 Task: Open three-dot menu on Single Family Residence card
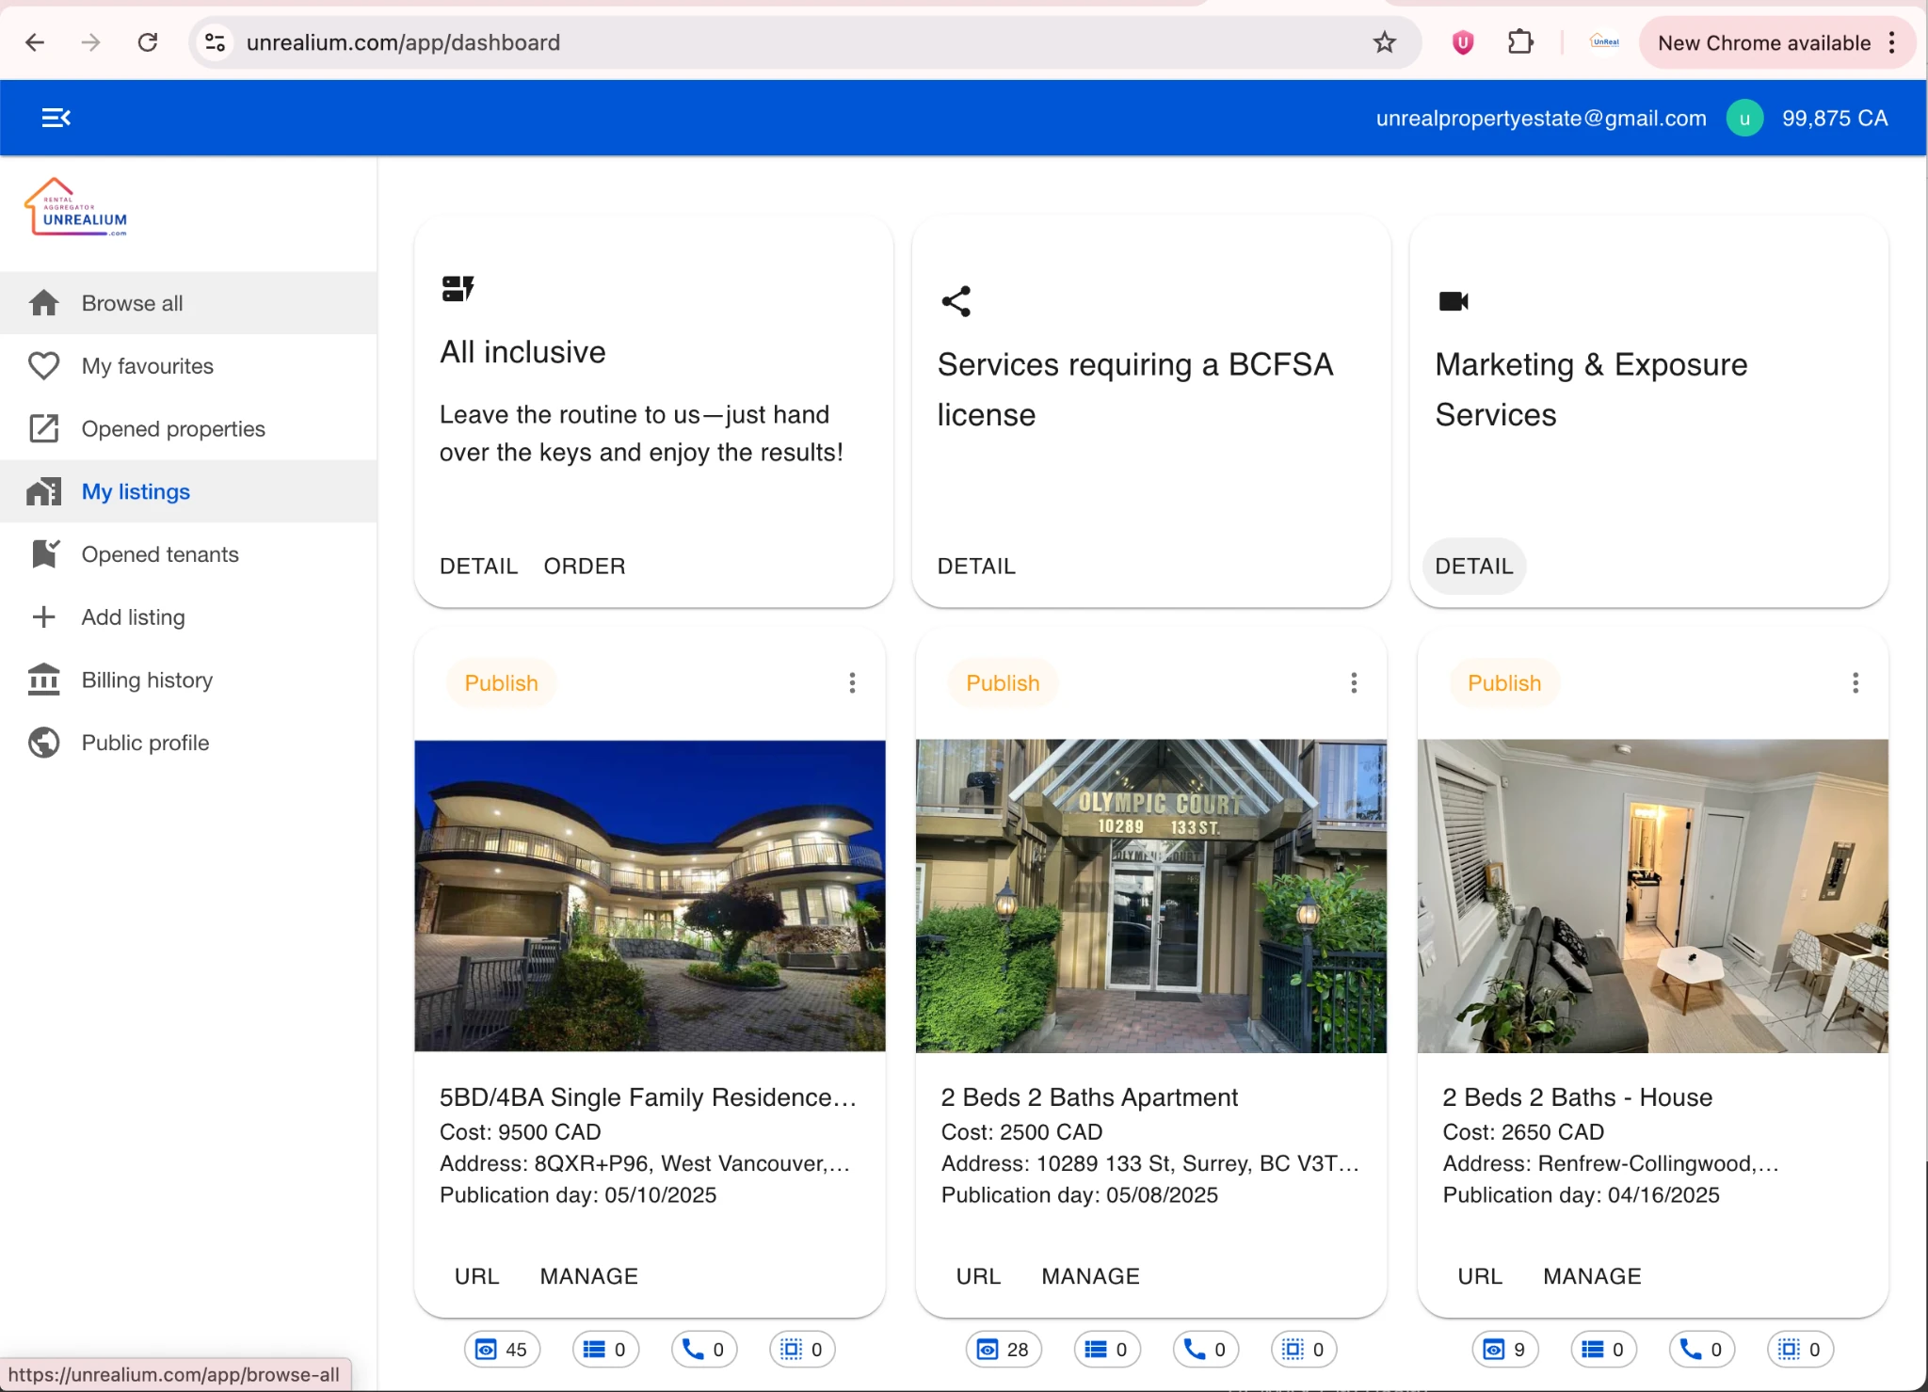coord(852,683)
